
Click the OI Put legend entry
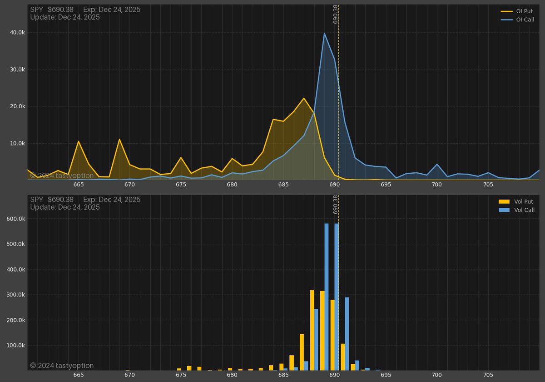pos(517,11)
